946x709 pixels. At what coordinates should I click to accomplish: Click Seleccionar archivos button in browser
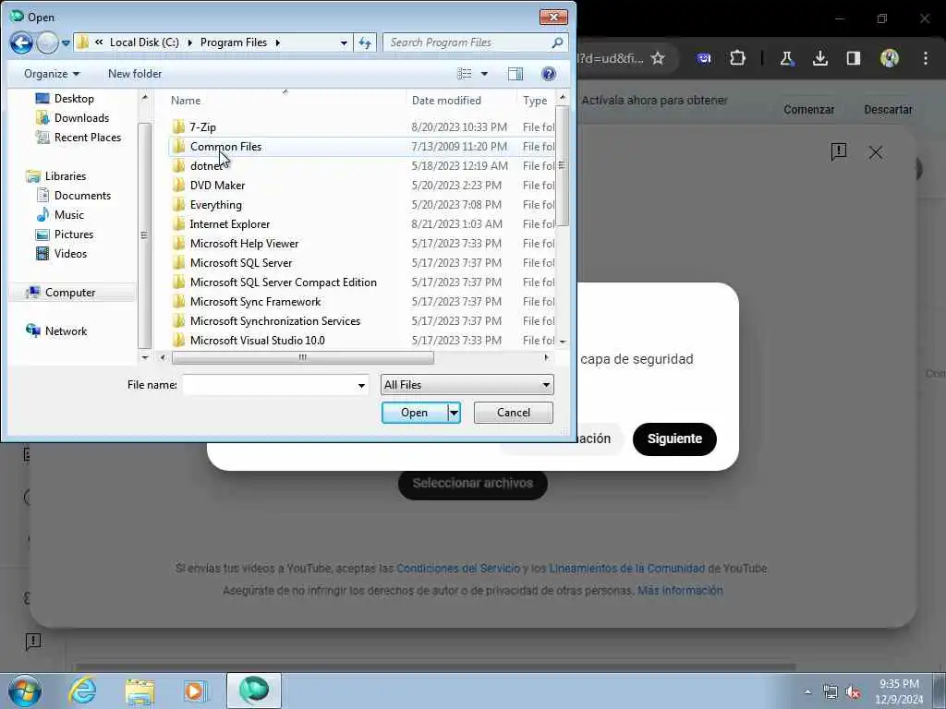click(472, 483)
